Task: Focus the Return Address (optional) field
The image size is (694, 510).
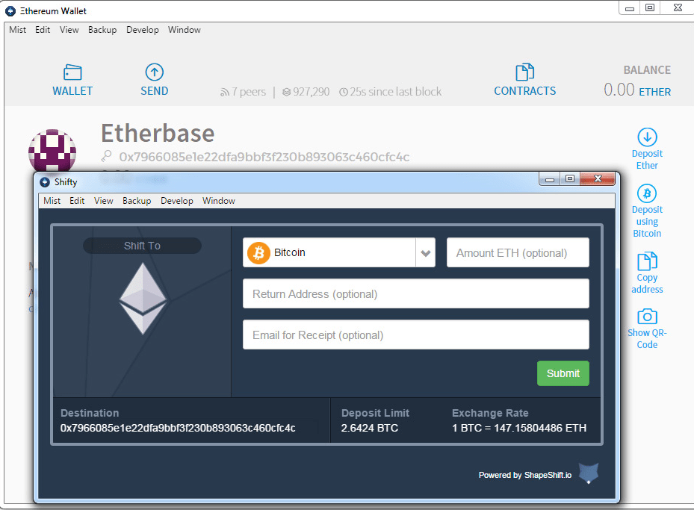Action: (x=416, y=293)
